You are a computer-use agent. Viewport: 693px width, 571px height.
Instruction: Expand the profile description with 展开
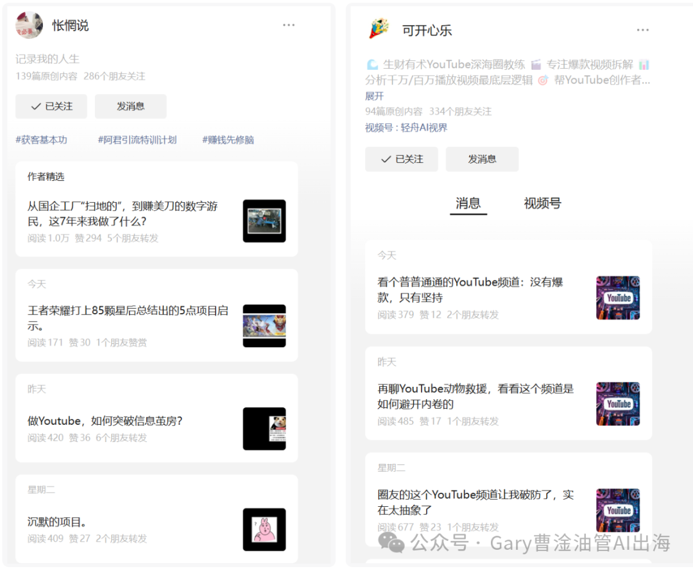click(x=374, y=96)
